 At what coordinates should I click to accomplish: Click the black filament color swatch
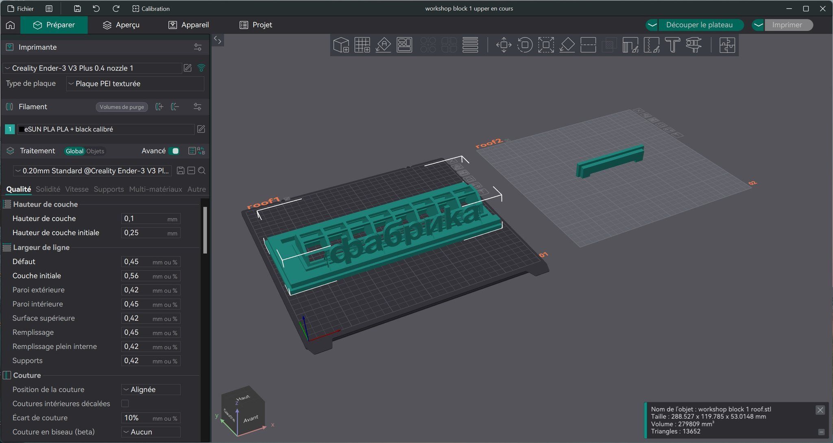click(21, 129)
